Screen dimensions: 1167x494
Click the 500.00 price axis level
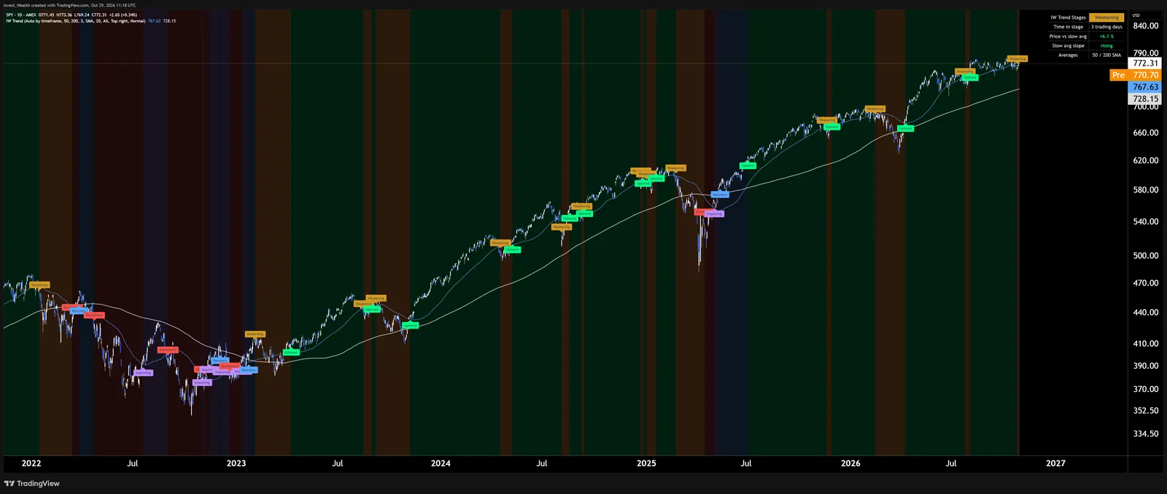[1145, 256]
